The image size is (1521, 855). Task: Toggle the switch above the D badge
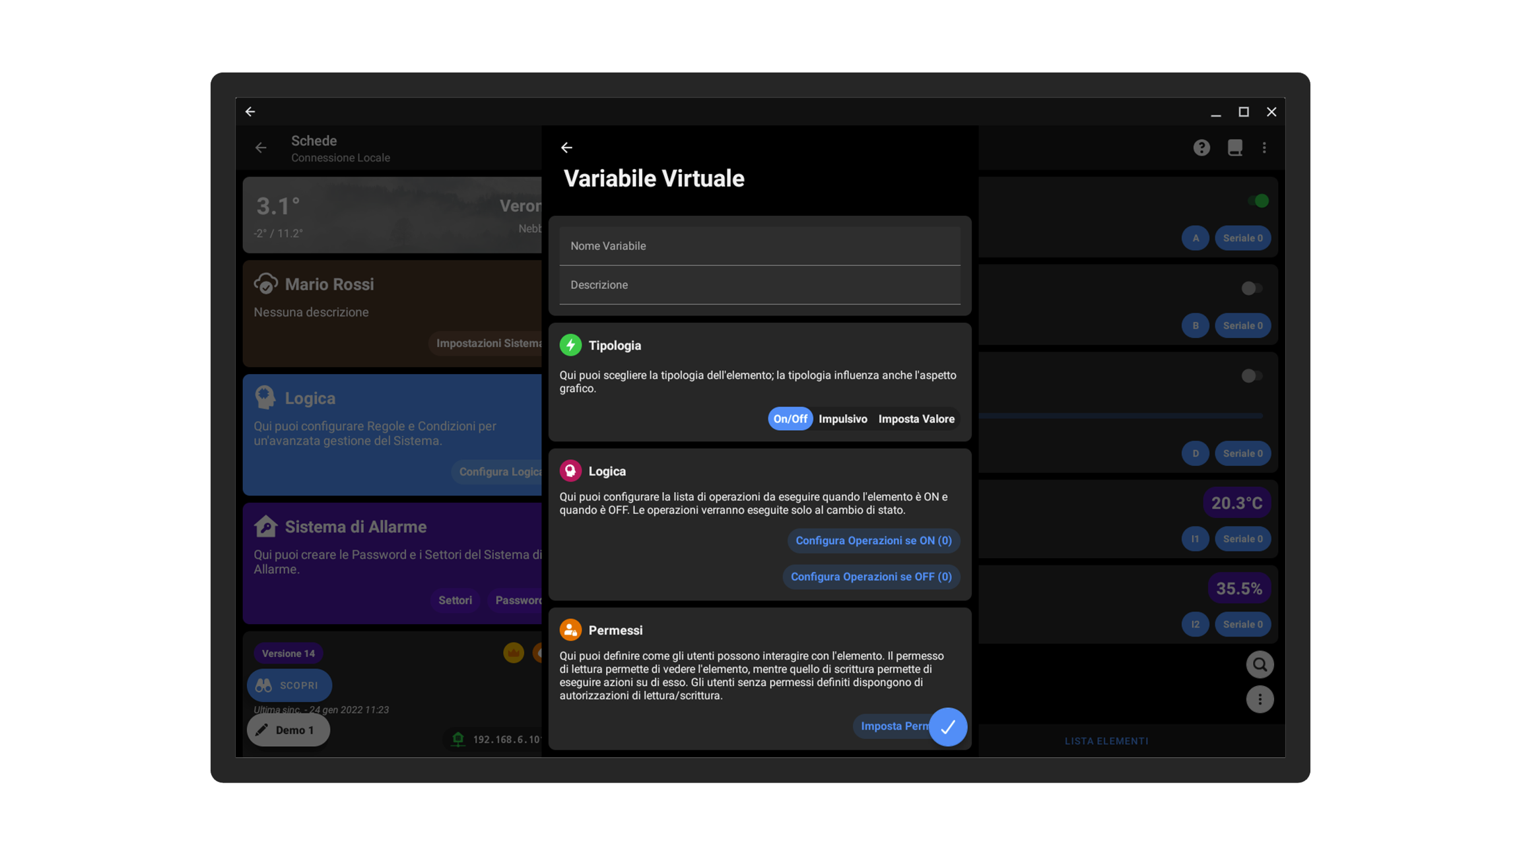[1251, 376]
